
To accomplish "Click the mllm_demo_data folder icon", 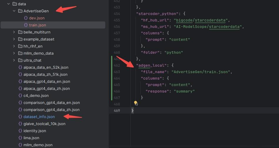I will pos(20,53).
